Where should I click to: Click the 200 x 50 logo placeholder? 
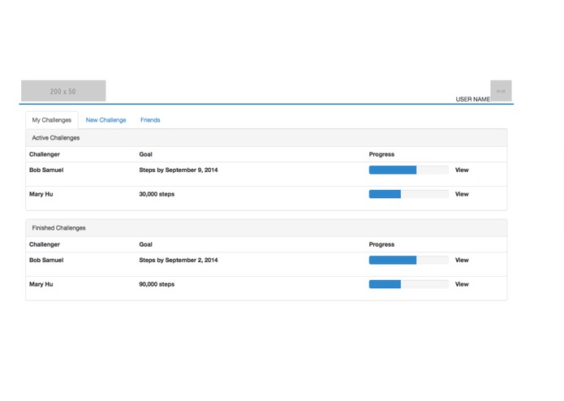[63, 91]
